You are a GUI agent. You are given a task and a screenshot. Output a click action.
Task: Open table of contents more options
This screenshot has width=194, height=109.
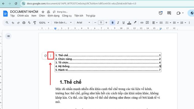[51, 56]
